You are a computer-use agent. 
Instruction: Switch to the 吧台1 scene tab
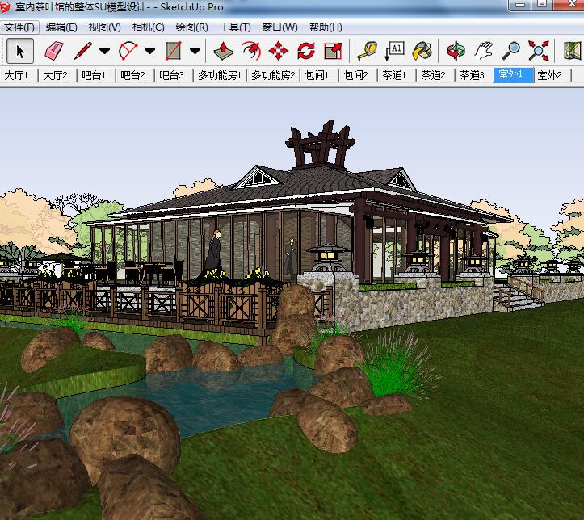[94, 75]
